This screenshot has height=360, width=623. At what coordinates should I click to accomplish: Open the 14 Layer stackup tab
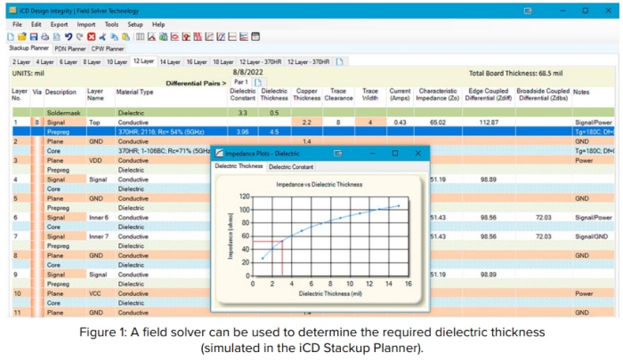point(170,62)
